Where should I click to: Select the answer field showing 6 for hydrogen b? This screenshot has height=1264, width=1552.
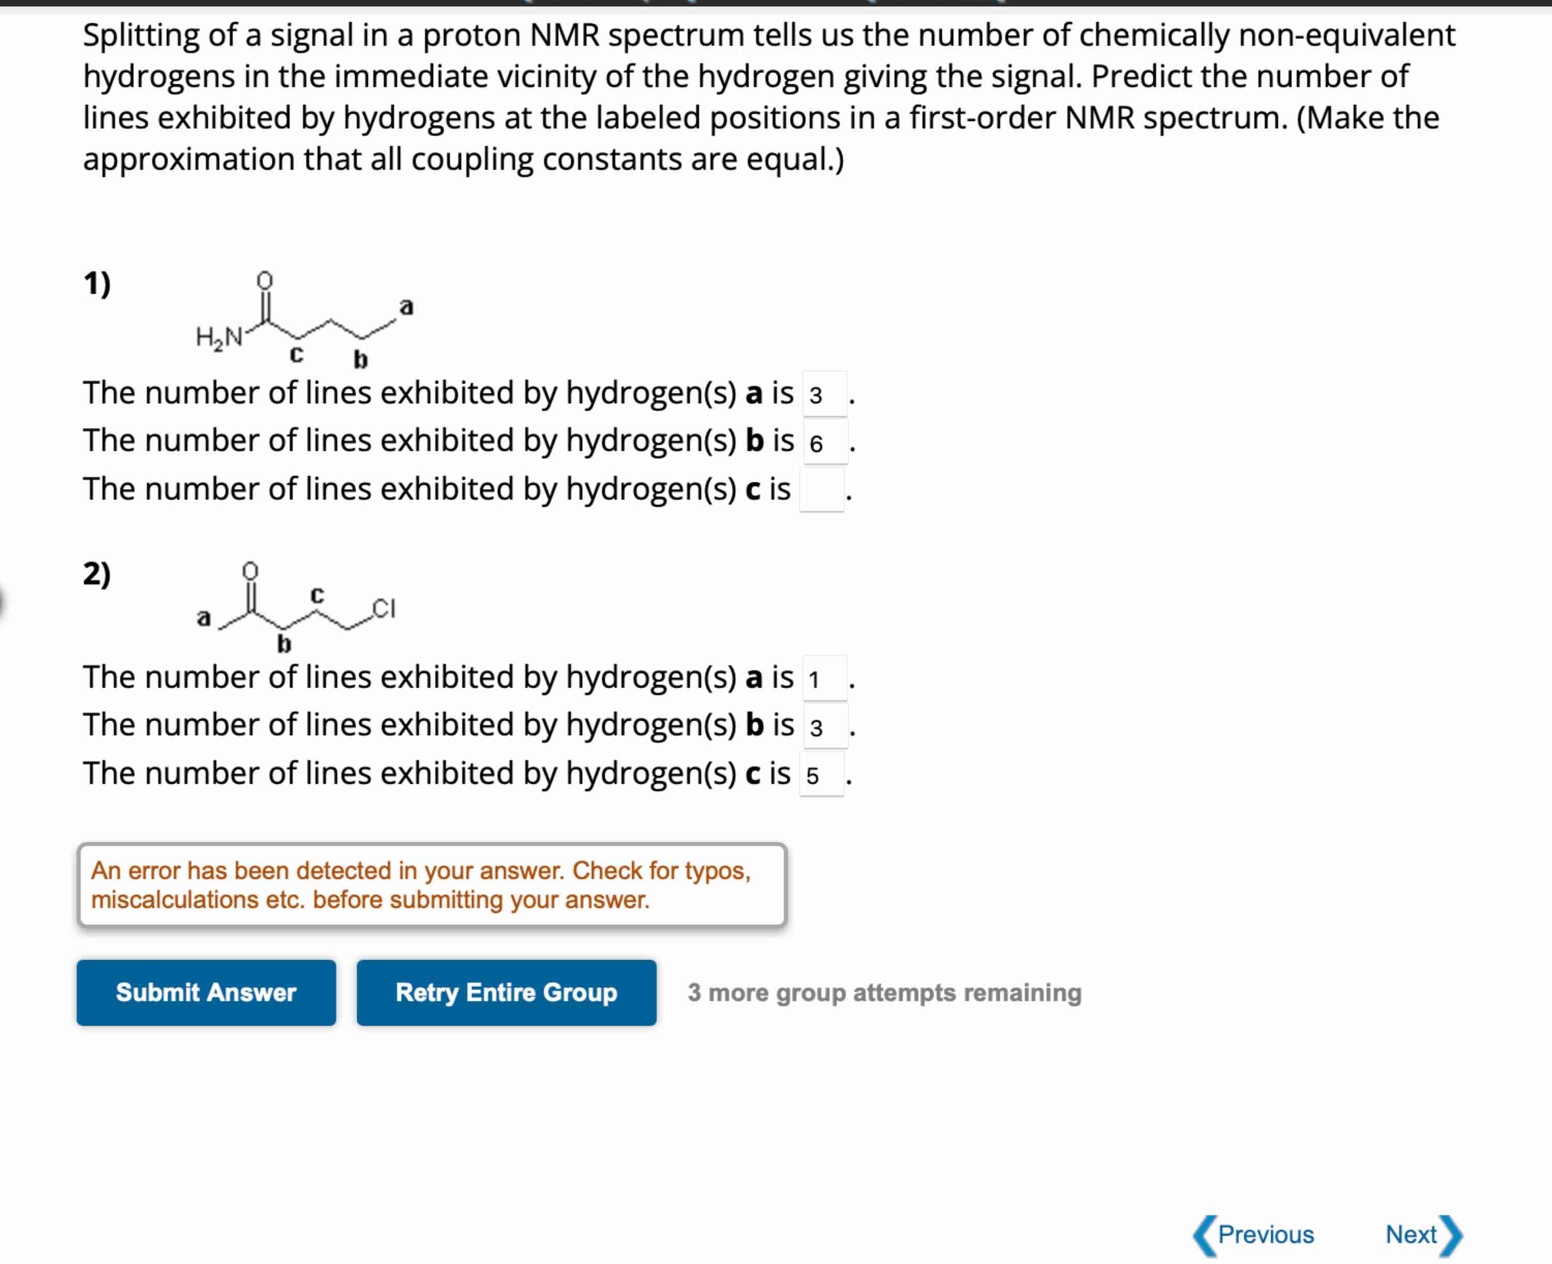pyautogui.click(x=826, y=443)
